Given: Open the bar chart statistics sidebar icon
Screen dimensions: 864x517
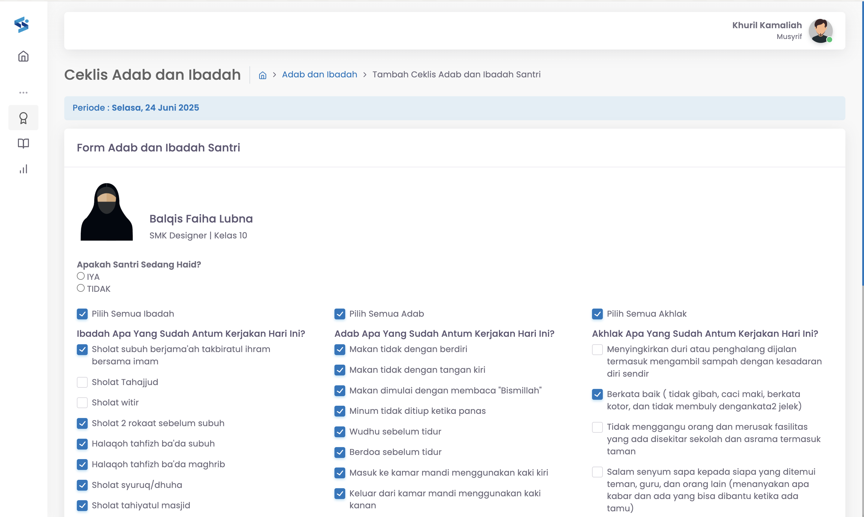Looking at the screenshot, I should 23,169.
